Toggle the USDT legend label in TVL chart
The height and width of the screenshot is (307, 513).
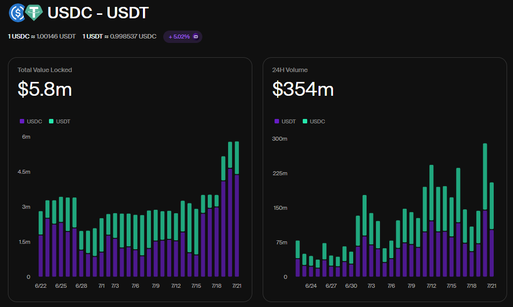pyautogui.click(x=63, y=121)
